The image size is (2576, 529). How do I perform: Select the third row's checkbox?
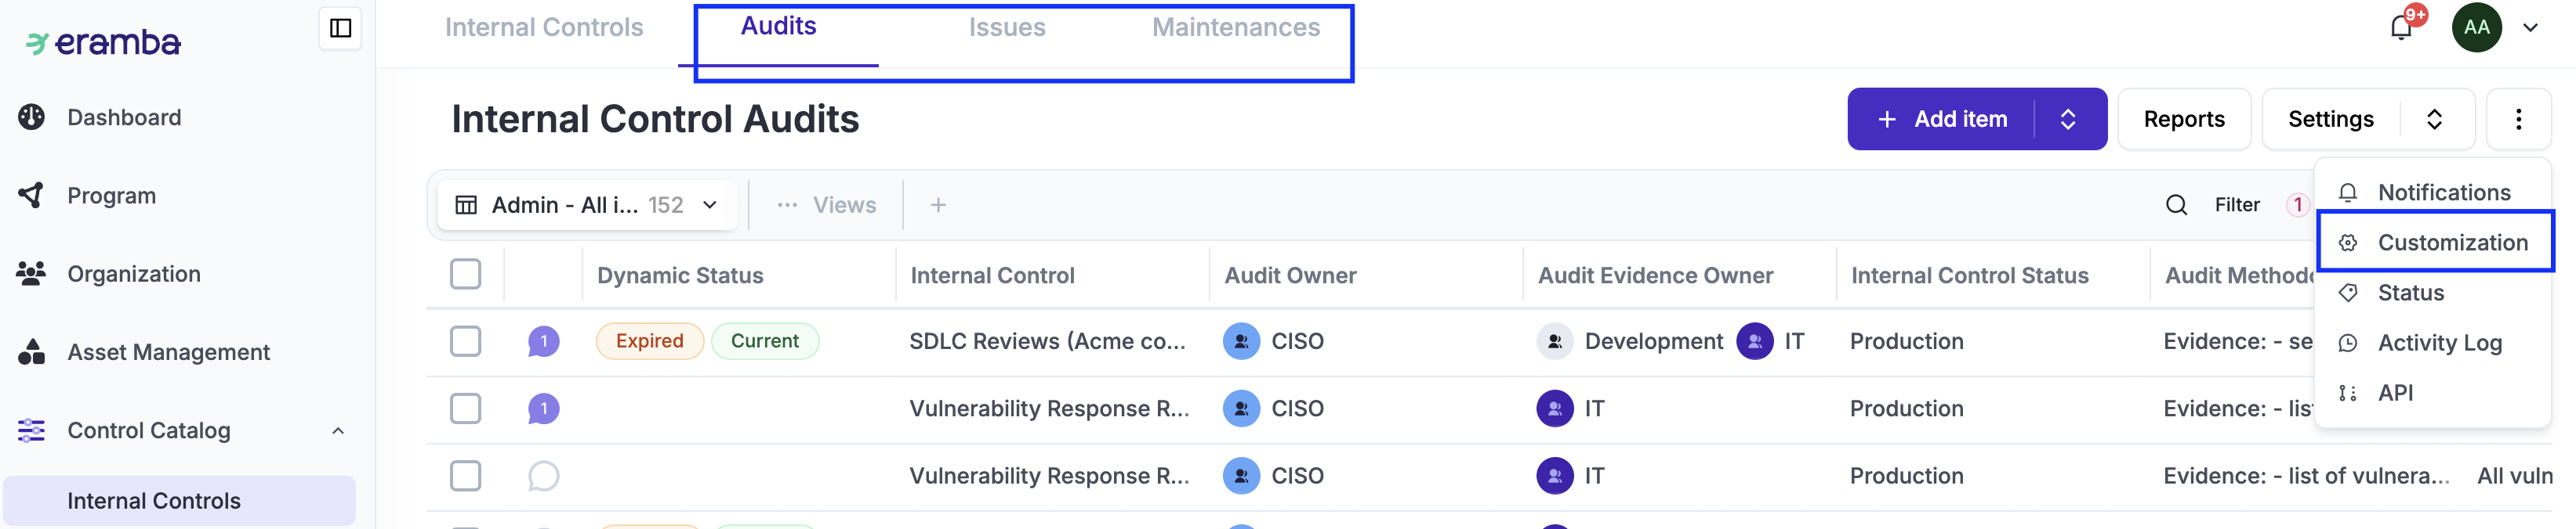click(x=465, y=476)
